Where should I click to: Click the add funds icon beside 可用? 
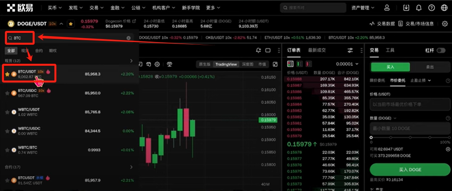pos(448,149)
